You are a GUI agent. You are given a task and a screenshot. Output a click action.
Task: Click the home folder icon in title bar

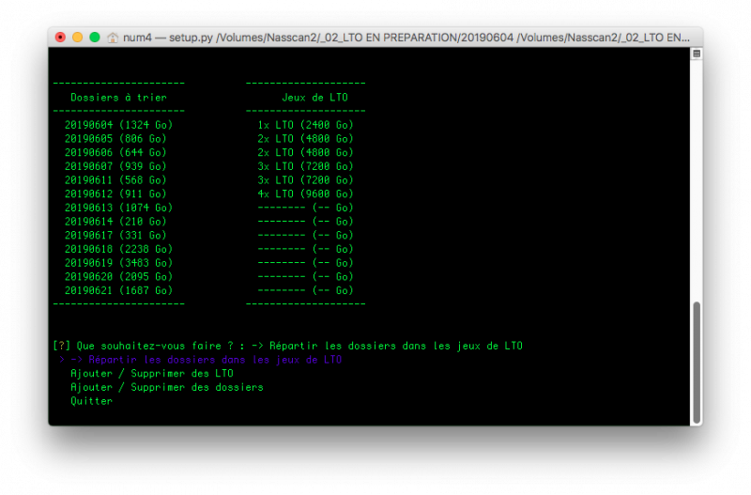114,38
